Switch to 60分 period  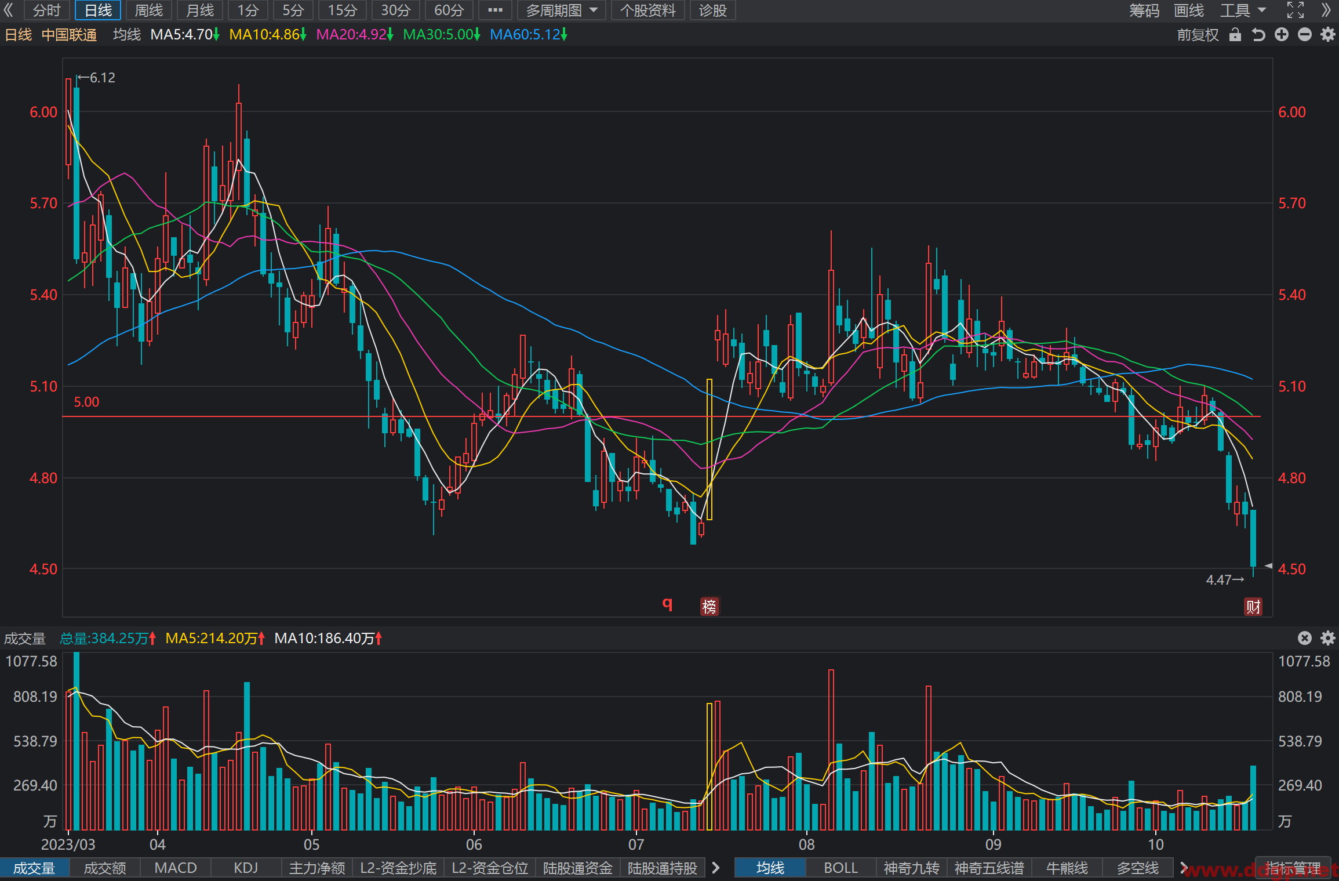pyautogui.click(x=449, y=10)
